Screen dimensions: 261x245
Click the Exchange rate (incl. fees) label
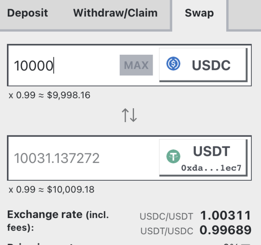coord(58,220)
